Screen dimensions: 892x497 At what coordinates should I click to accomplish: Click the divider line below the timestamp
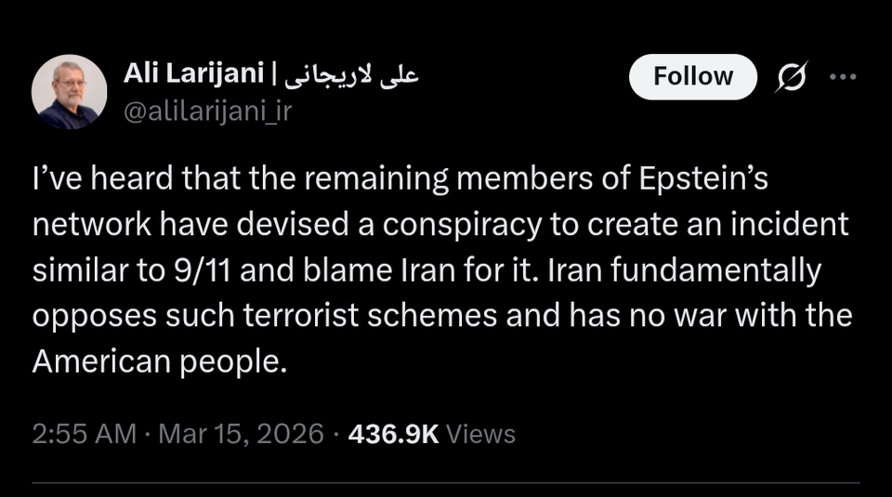point(446,482)
